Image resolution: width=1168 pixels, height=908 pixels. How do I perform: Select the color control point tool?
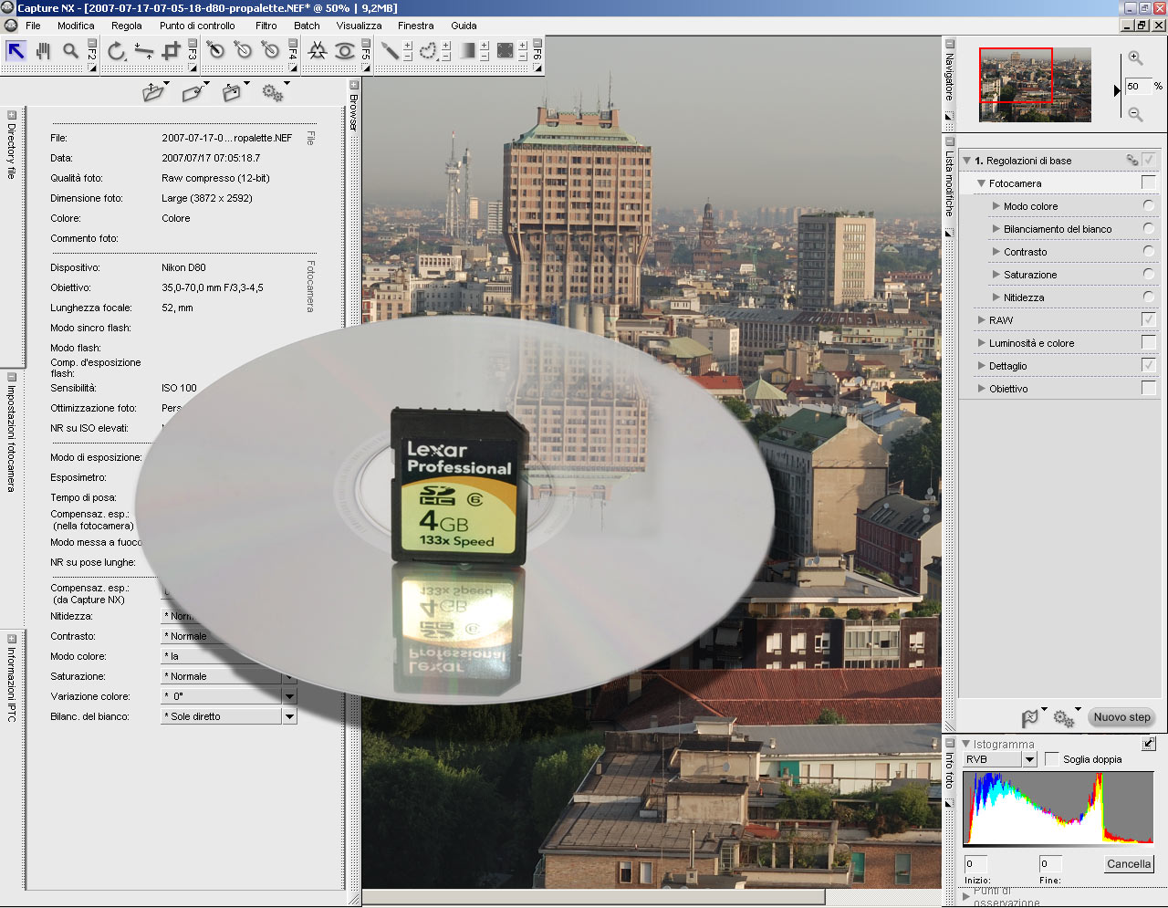pos(317,51)
